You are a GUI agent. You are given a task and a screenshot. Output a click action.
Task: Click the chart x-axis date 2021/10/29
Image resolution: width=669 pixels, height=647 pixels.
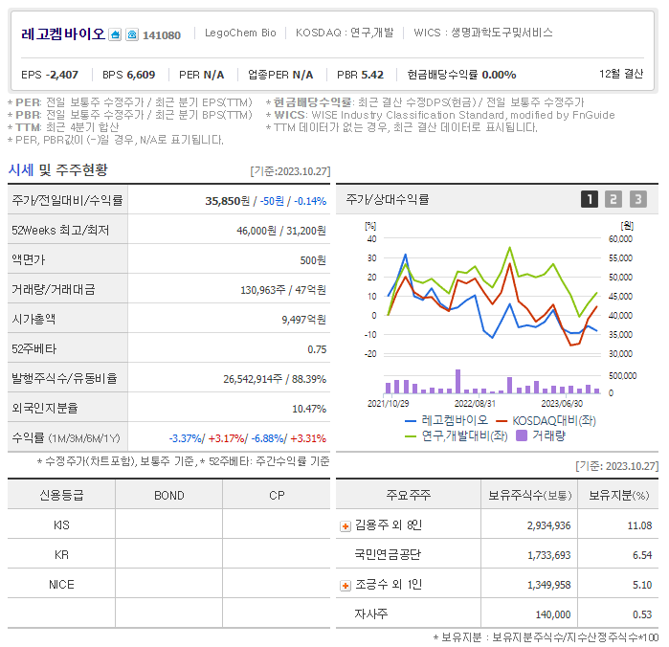point(388,403)
